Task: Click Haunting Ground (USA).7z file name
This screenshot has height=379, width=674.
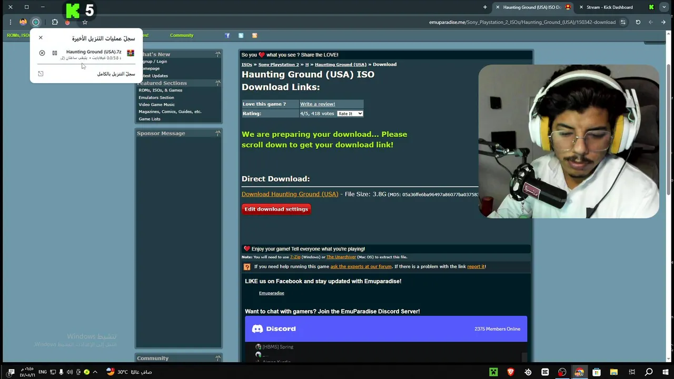Action: click(x=94, y=52)
